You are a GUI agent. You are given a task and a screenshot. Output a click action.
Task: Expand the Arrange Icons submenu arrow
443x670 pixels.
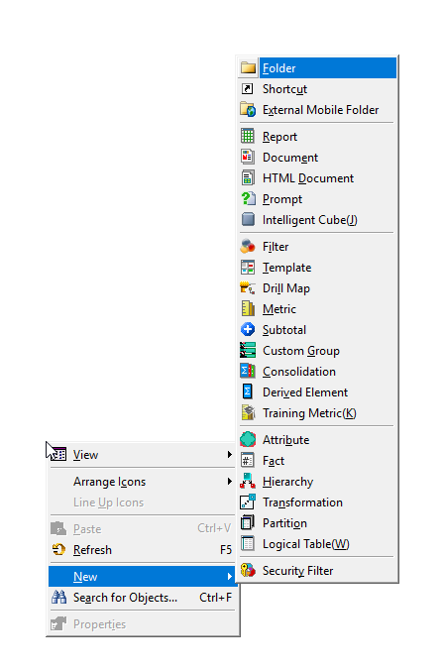click(x=230, y=481)
